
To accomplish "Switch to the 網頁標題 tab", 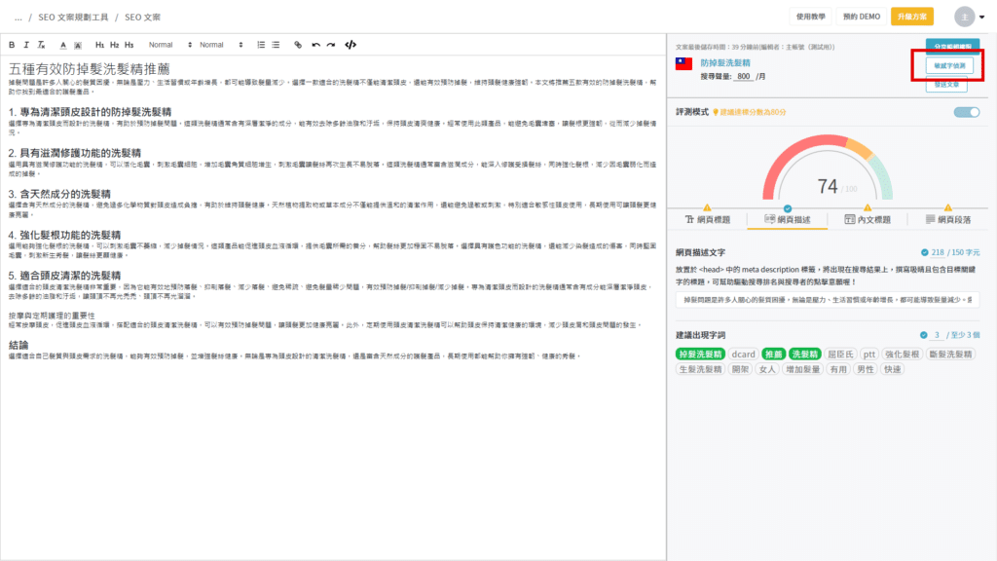I will tap(708, 219).
